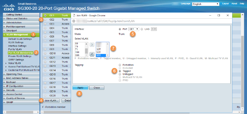Select the GE3 row radio button
The width and height of the screenshot is (247, 114).
tap(45, 24)
